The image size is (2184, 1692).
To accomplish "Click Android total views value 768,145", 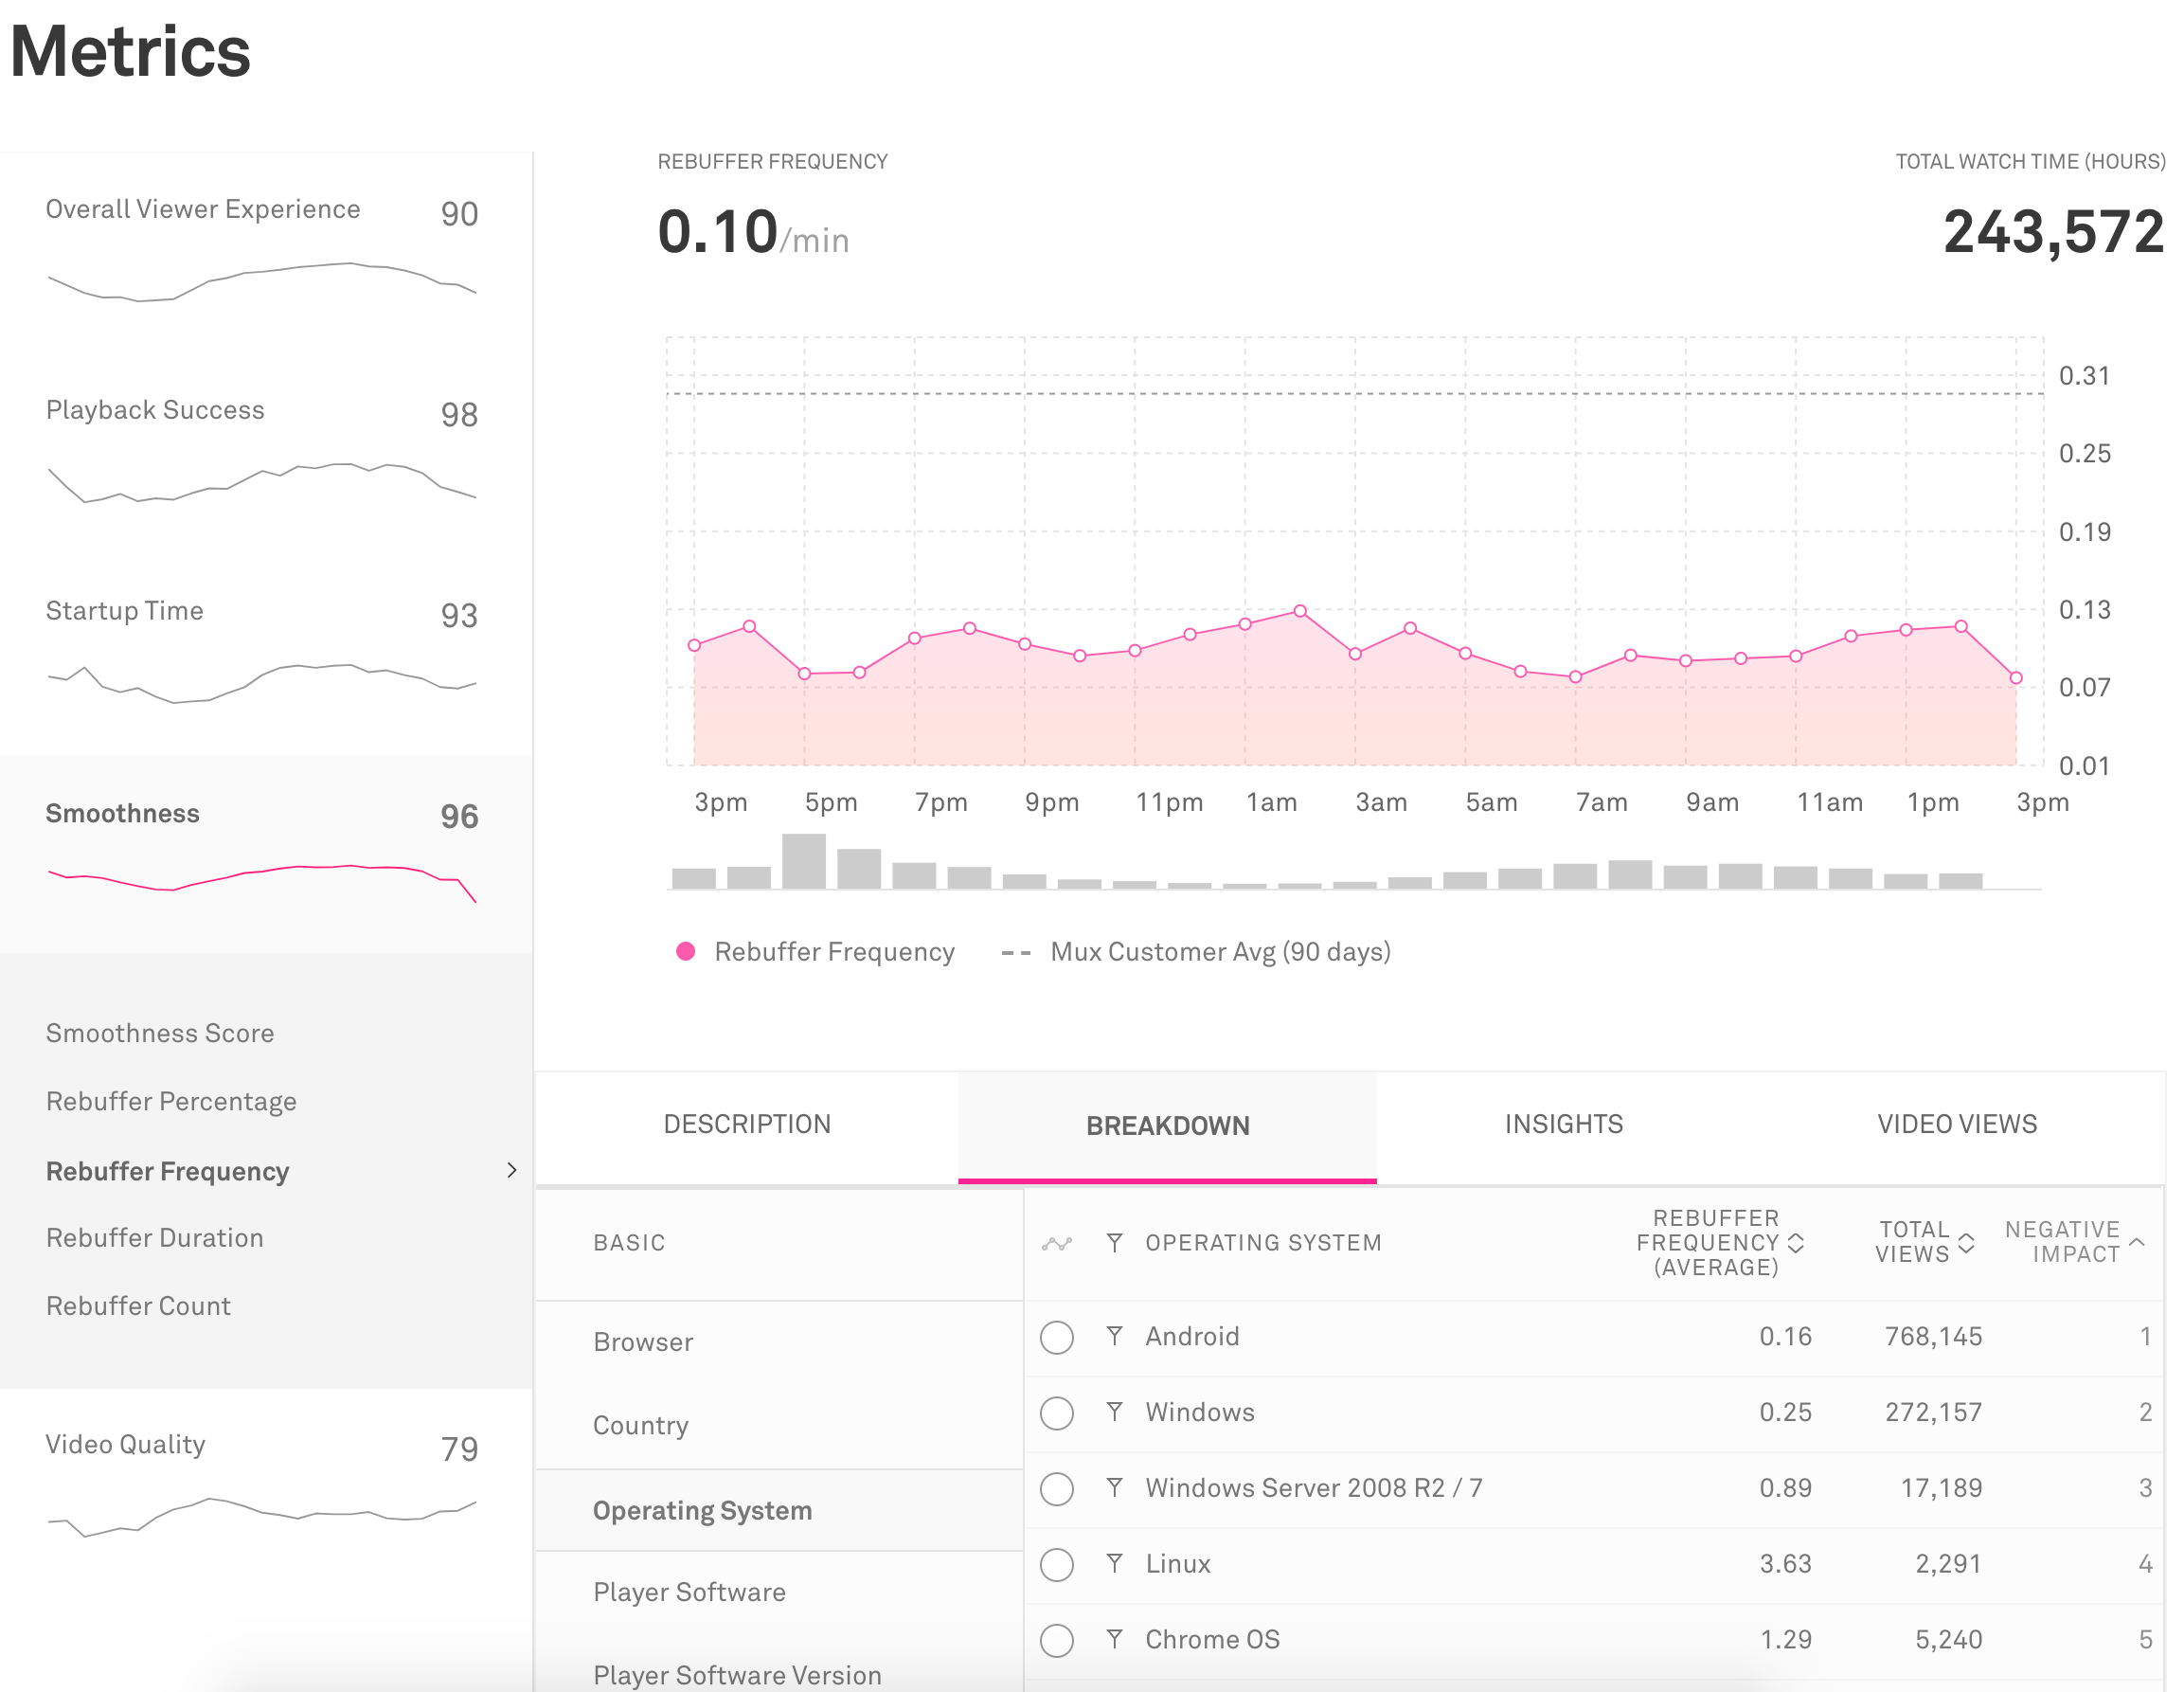I will 1933,1336.
